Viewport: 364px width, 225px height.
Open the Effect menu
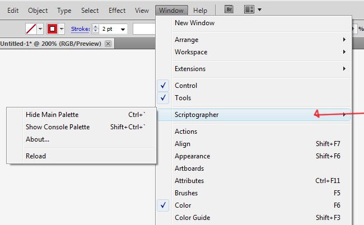(x=117, y=11)
